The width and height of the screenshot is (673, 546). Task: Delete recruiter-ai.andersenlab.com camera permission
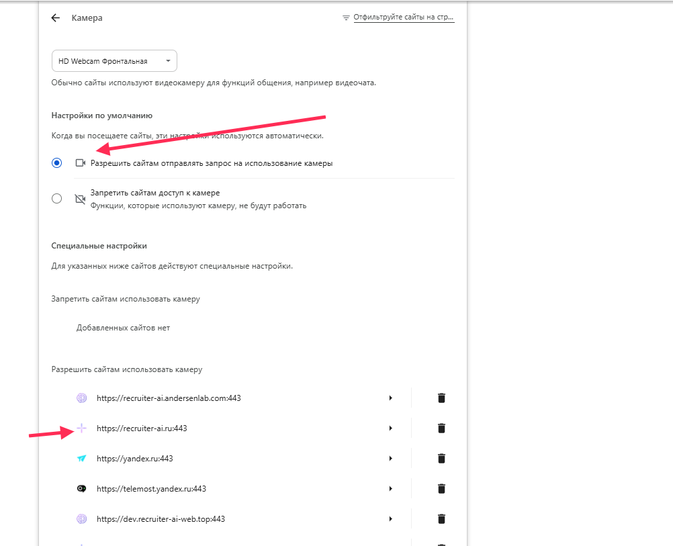[441, 398]
